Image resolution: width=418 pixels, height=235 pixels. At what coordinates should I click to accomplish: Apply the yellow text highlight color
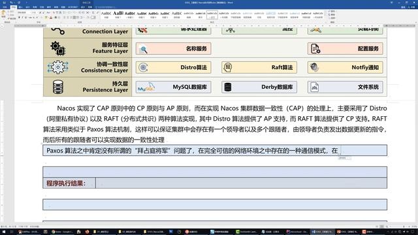[46, 18]
